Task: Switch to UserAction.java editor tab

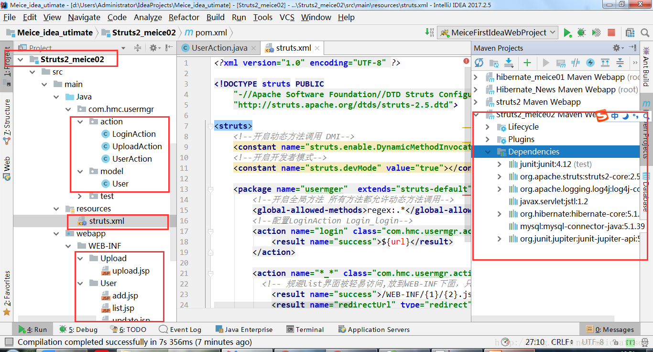Action: point(219,48)
